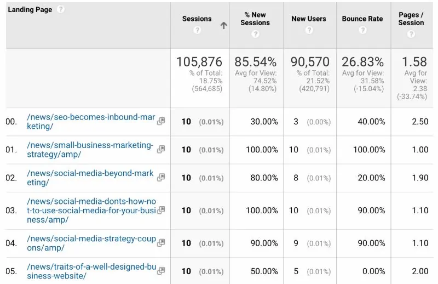Open /news/seo-becomes-inbound-marketing/ landing page link
438x284 pixels.
coord(90,121)
